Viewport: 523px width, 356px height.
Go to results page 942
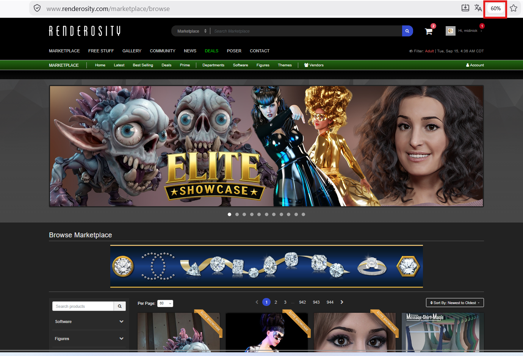click(302, 302)
